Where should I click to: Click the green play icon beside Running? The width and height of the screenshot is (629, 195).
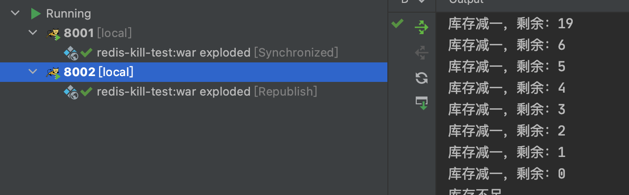click(x=36, y=14)
